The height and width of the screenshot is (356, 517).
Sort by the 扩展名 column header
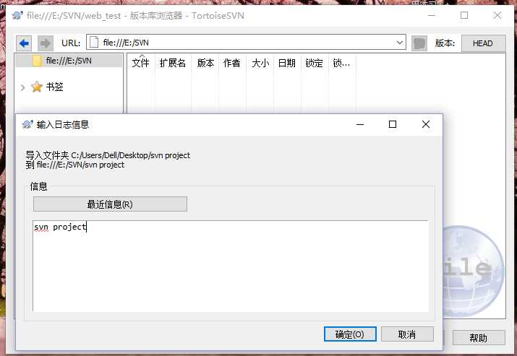[173, 63]
